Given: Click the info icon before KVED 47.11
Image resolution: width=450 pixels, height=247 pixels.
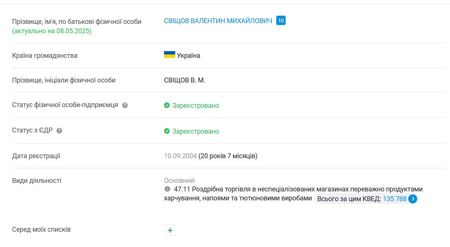Looking at the screenshot, I should coord(167,189).
